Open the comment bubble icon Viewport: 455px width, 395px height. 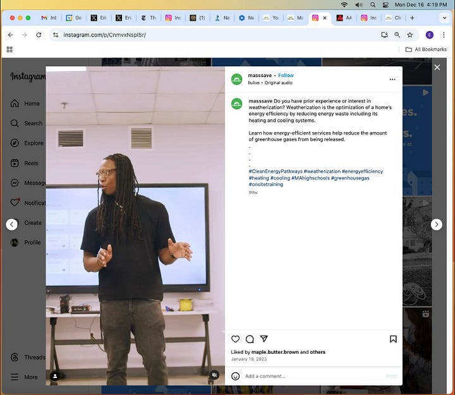pyautogui.click(x=250, y=339)
